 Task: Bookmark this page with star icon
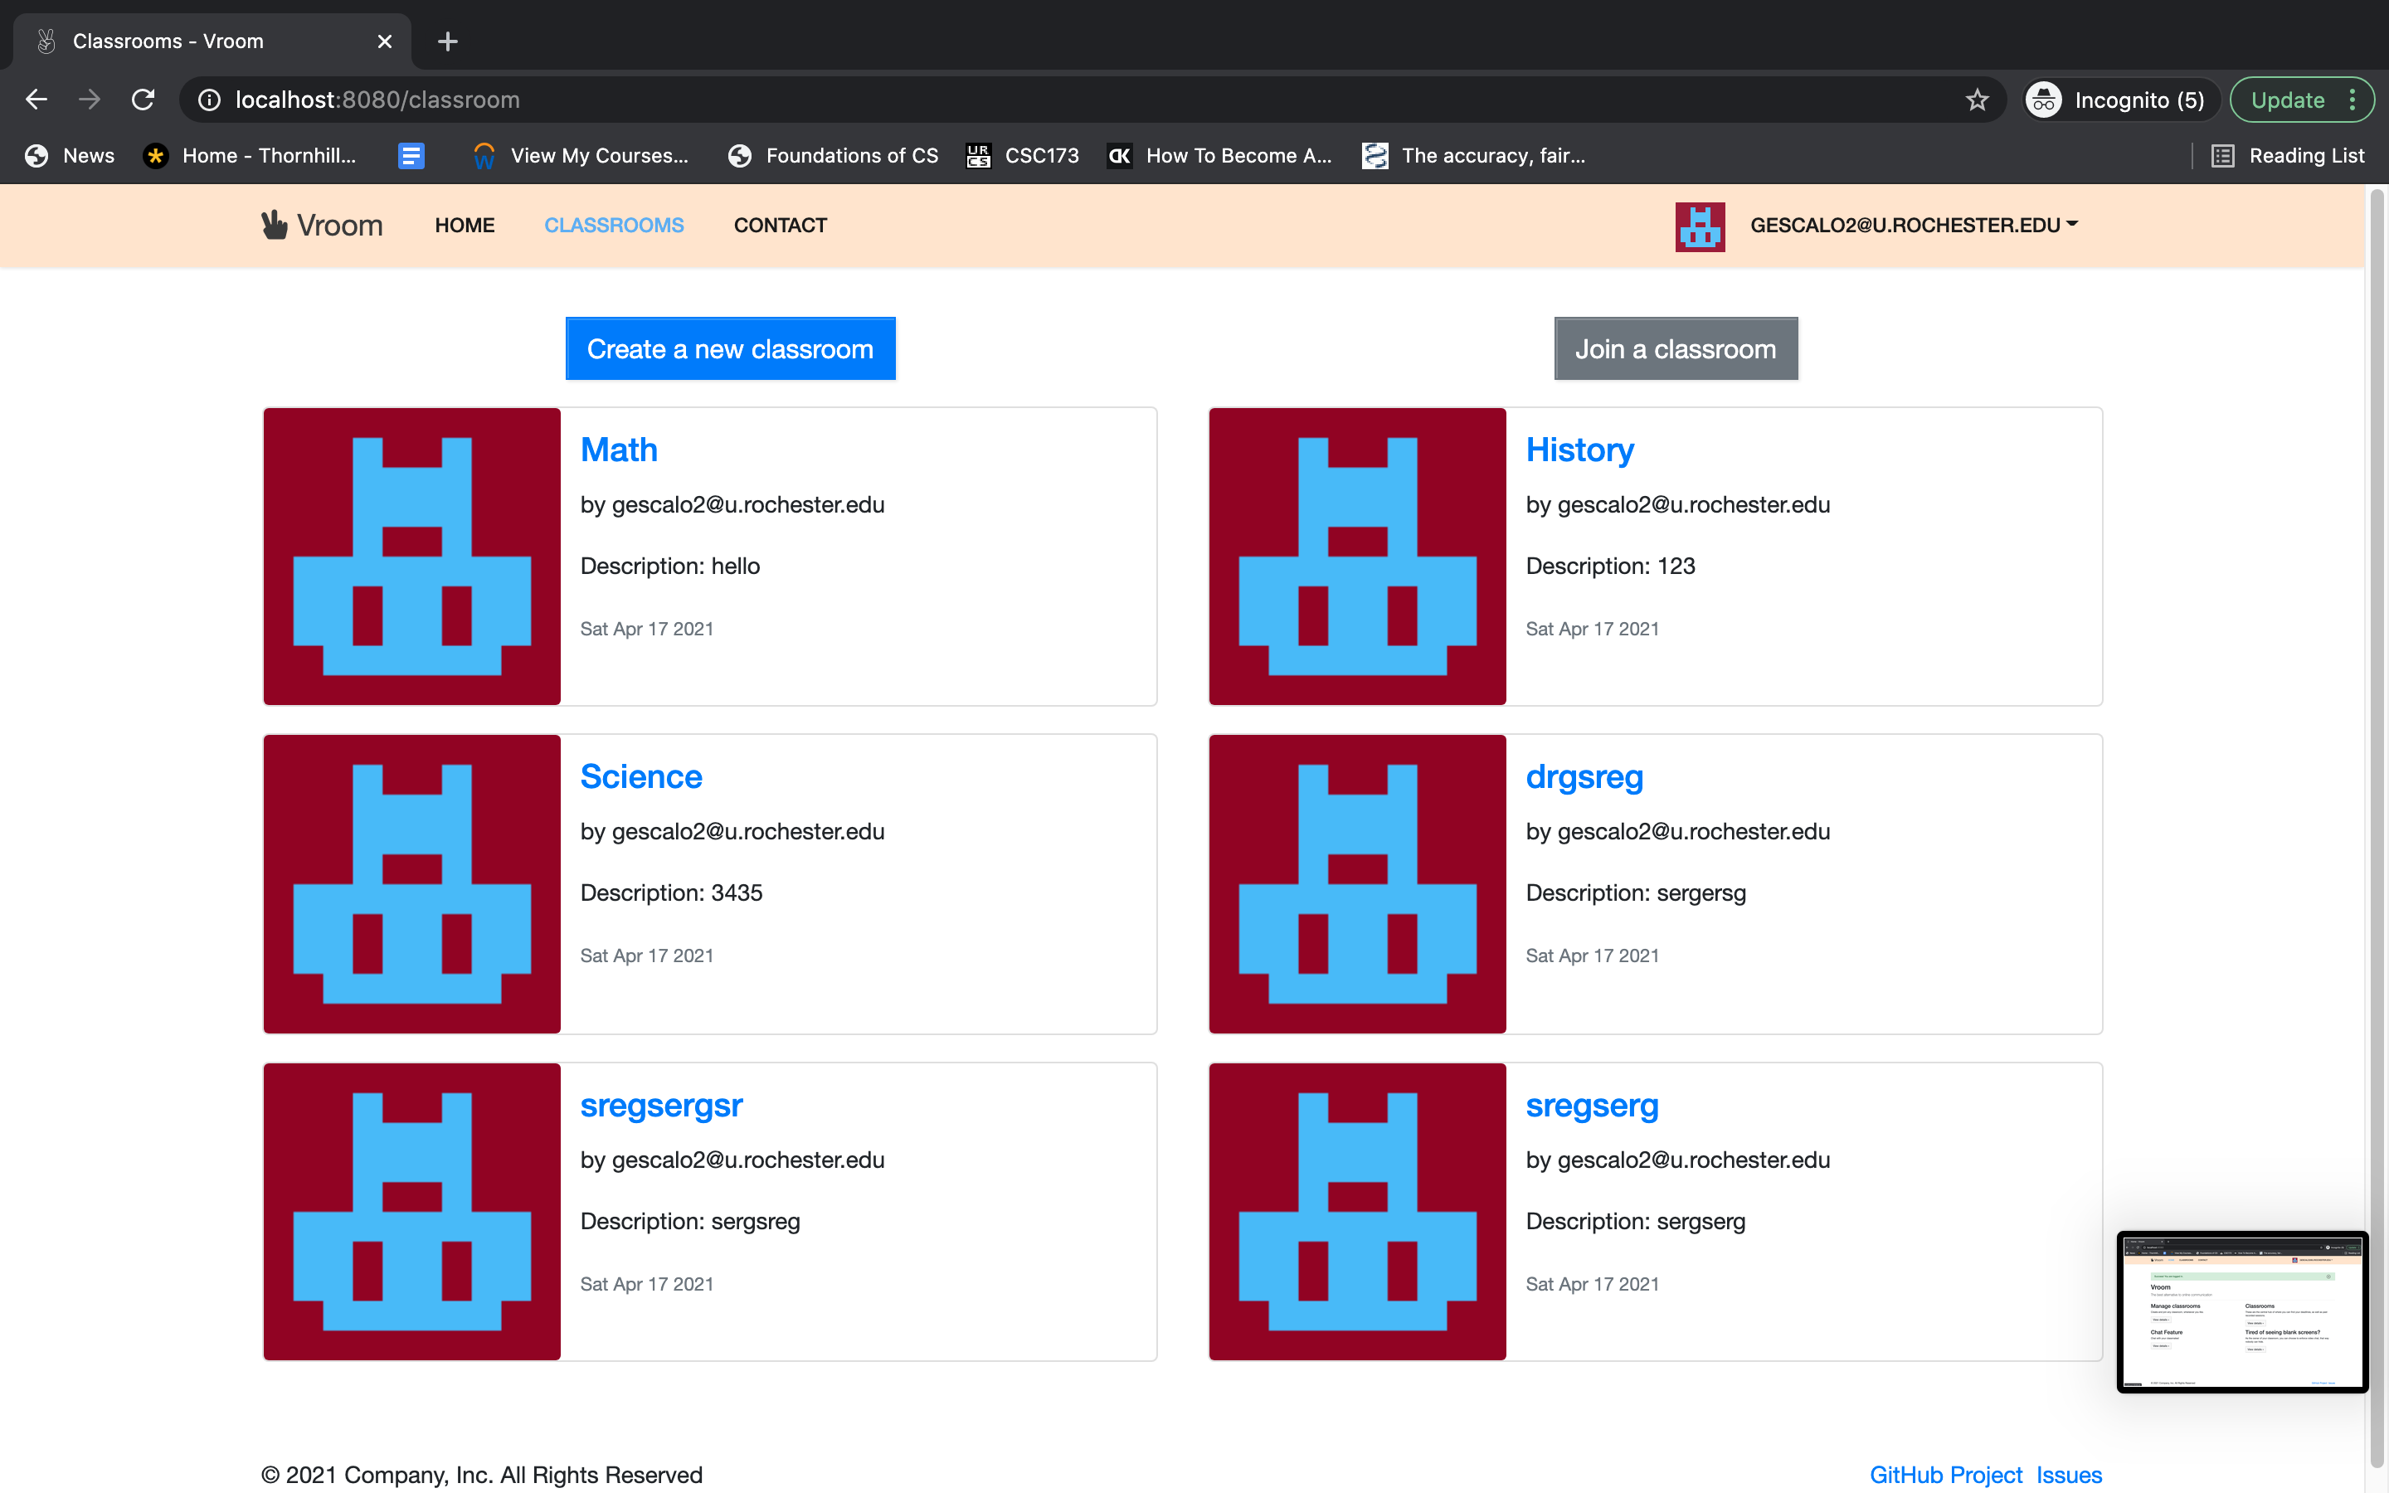coord(1977,100)
